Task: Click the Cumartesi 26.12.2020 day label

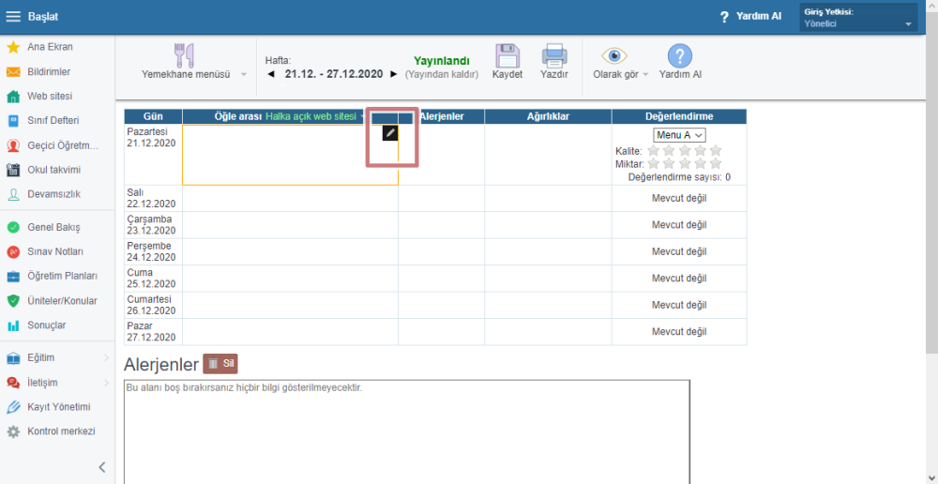Action: point(151,305)
